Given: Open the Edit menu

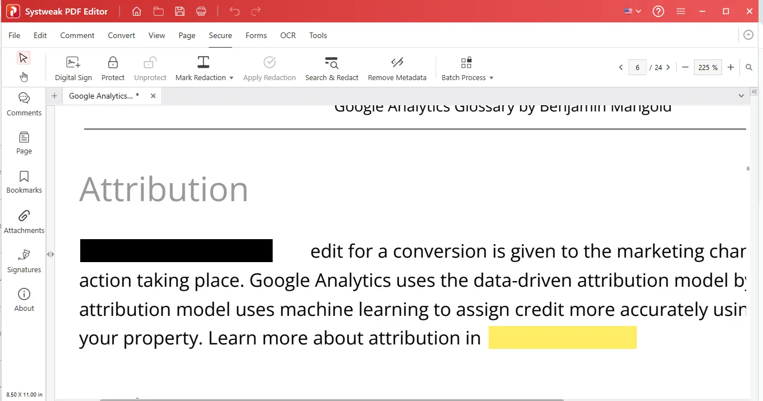Looking at the screenshot, I should tap(40, 35).
